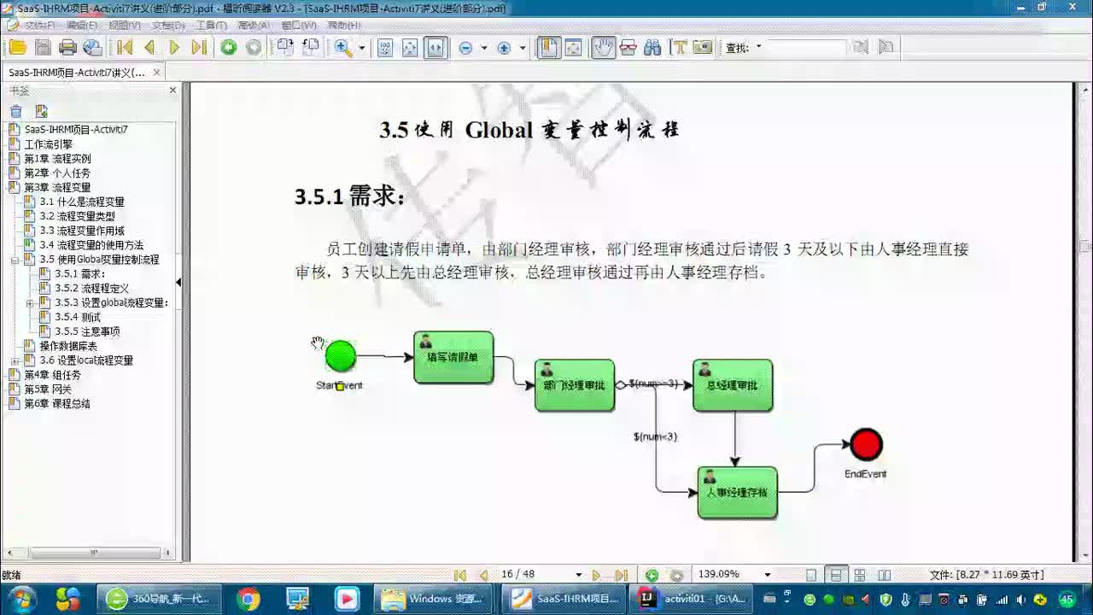Select the zoom magnifier tool
The width and height of the screenshot is (1093, 615).
click(343, 48)
